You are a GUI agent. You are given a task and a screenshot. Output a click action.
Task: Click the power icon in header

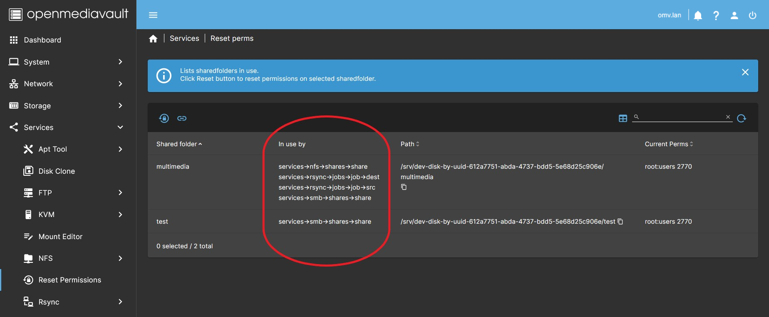click(752, 15)
